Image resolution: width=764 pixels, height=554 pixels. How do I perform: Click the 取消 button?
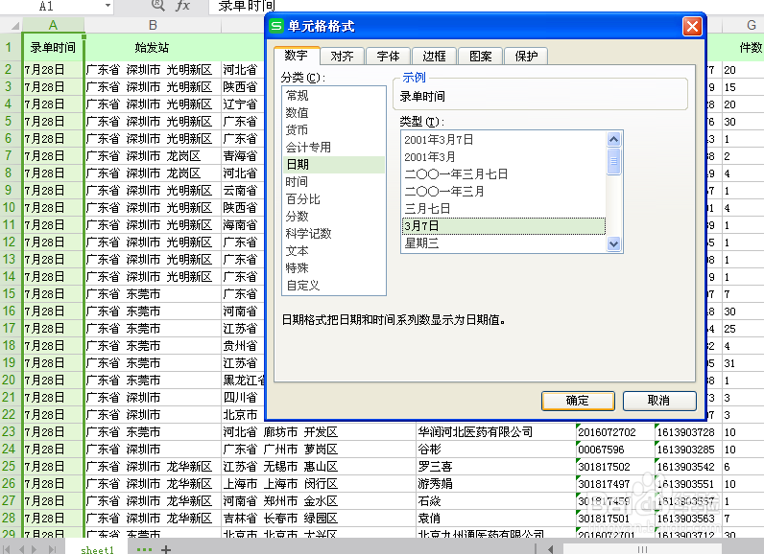pos(659,401)
